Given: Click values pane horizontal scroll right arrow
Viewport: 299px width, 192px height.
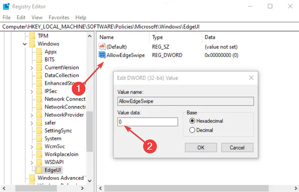Looking at the screenshot, I should [295, 188].
